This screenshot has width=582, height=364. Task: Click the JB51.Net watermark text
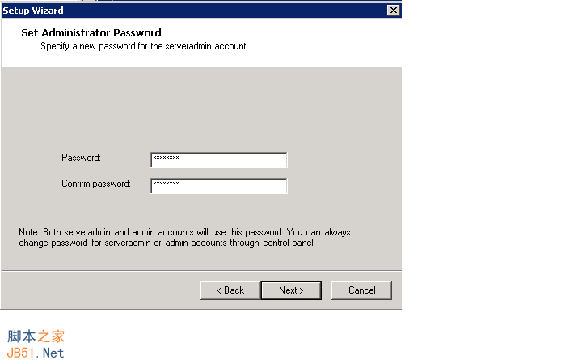36,353
